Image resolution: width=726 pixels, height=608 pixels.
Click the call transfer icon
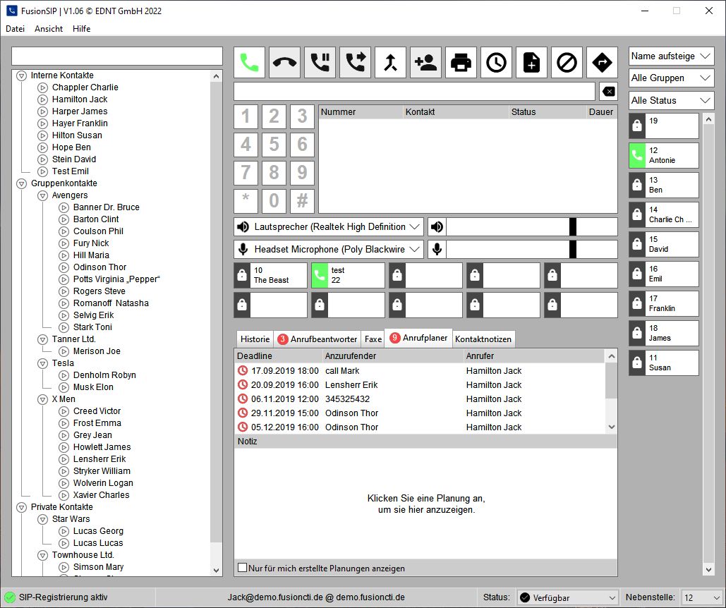click(x=355, y=63)
